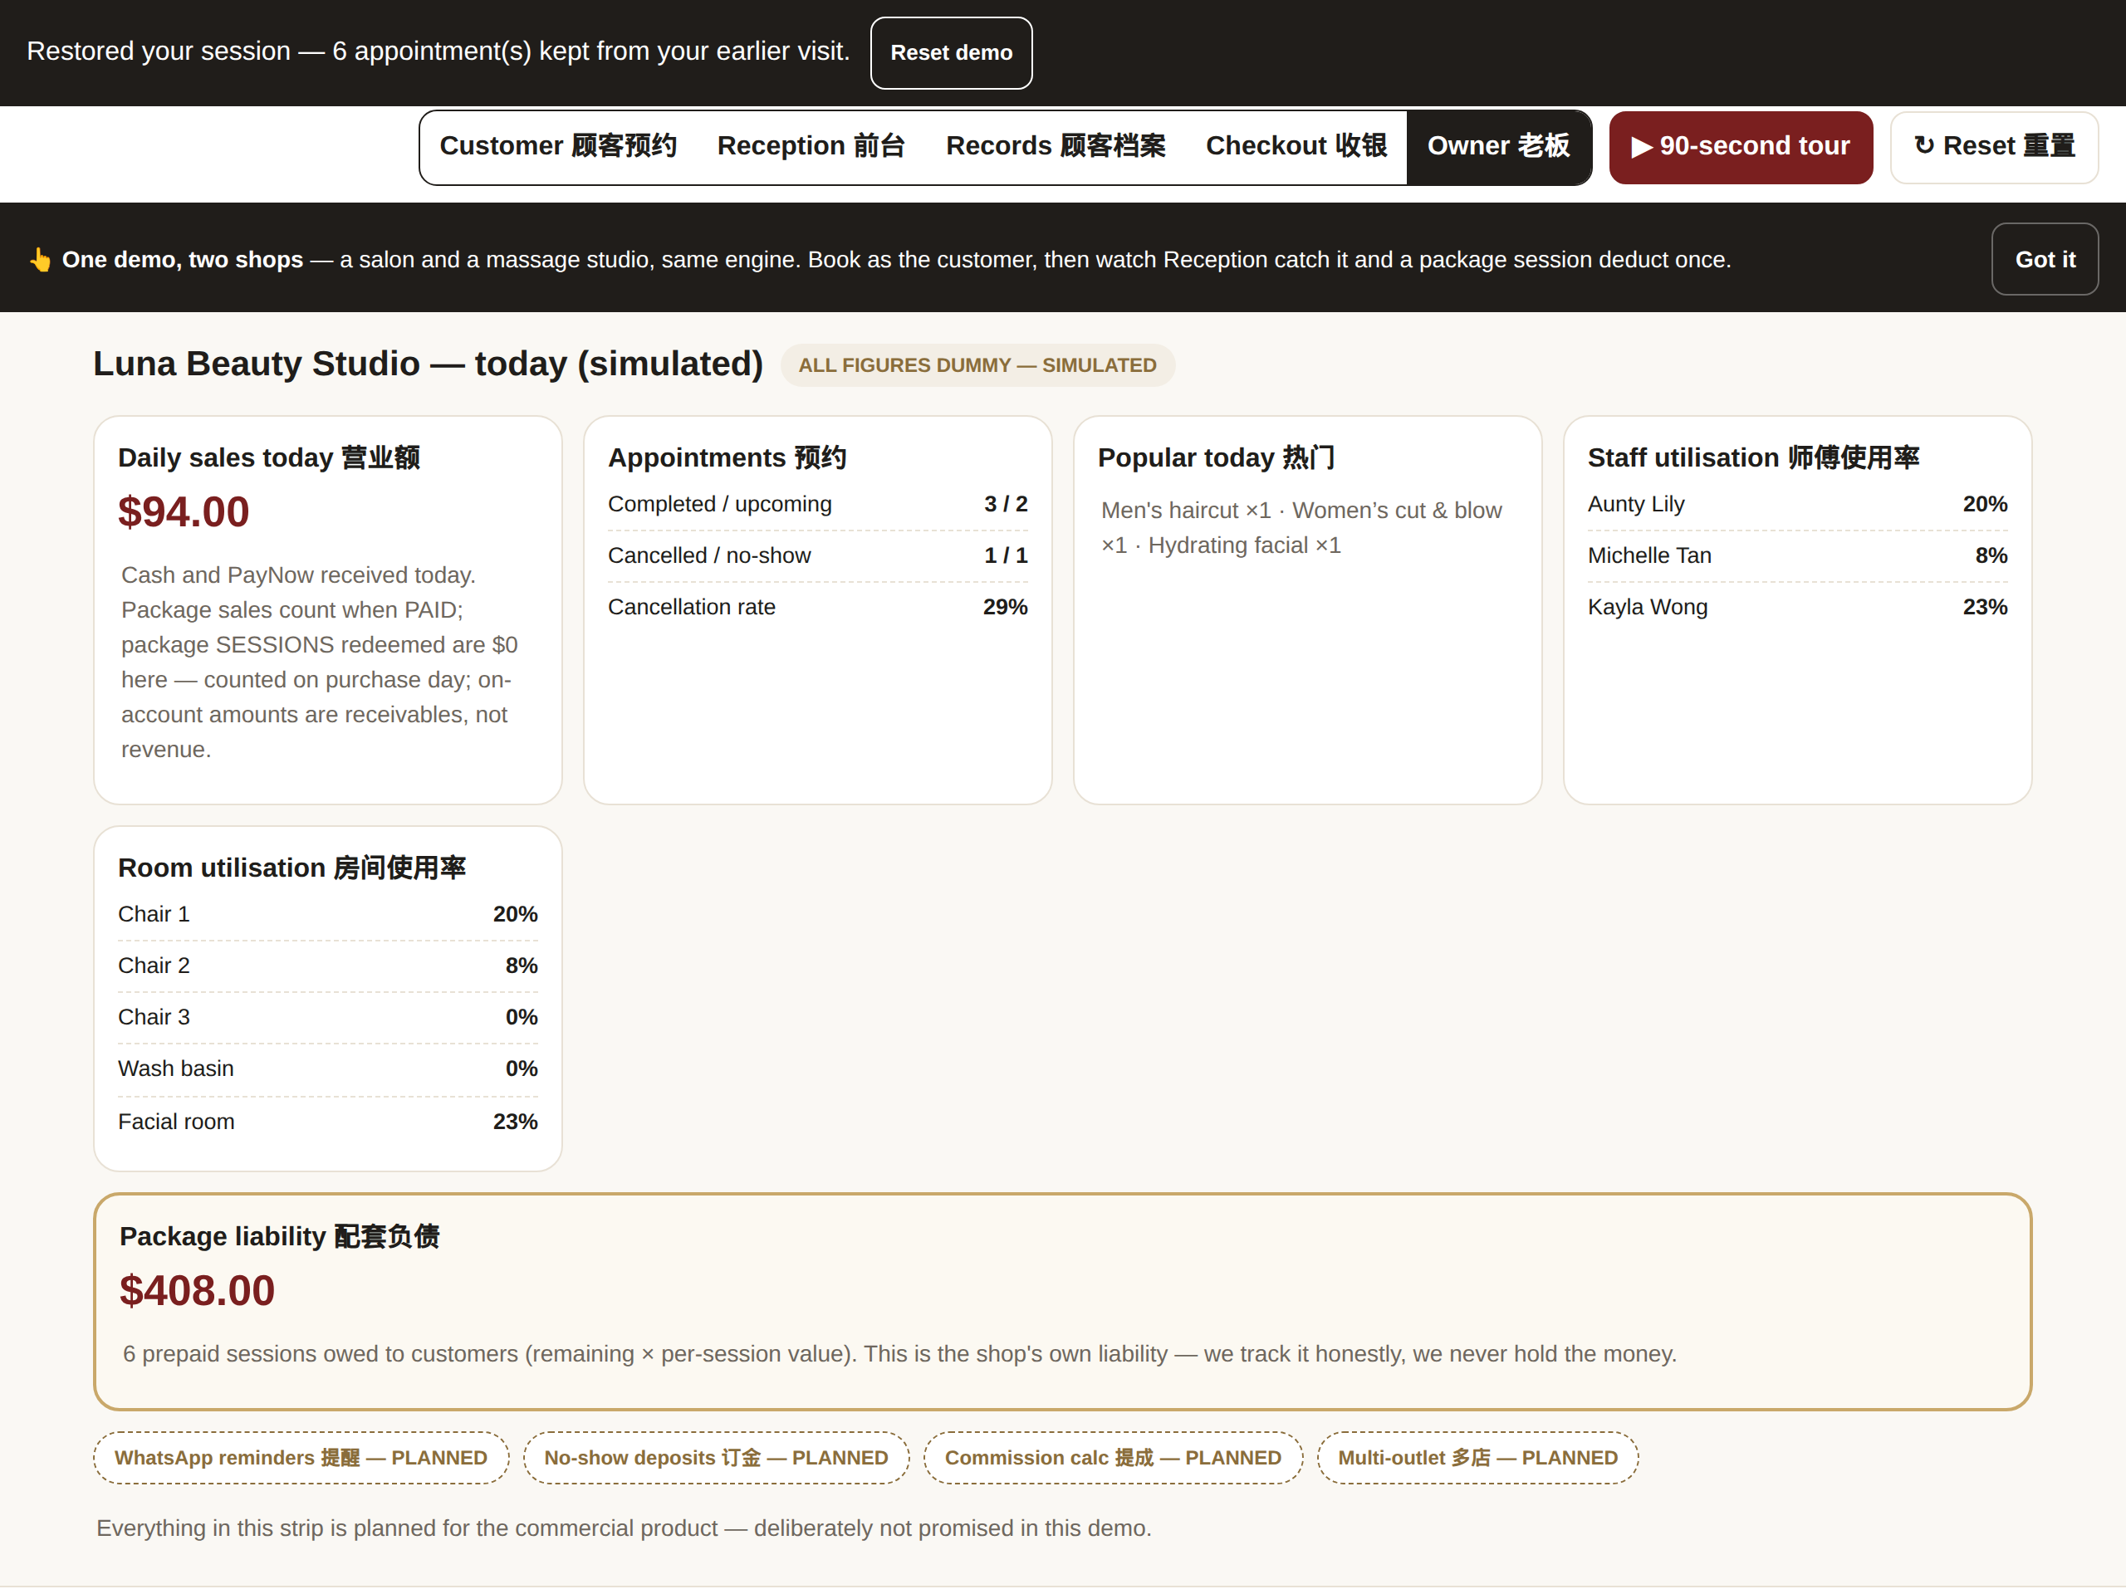The image size is (2126, 1594).
Task: Click the Popular today 热门 heading
Action: [x=1216, y=457]
